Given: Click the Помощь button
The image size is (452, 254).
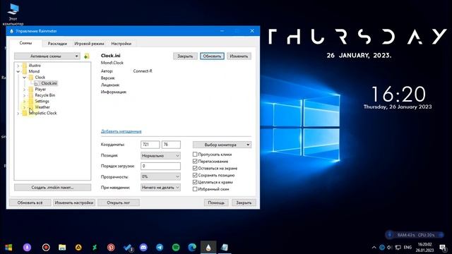Looking at the screenshot, I should point(216,202).
